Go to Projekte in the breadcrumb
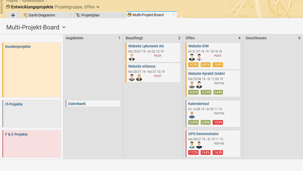Viewport: 303px width, 171px height. tap(12, 1)
